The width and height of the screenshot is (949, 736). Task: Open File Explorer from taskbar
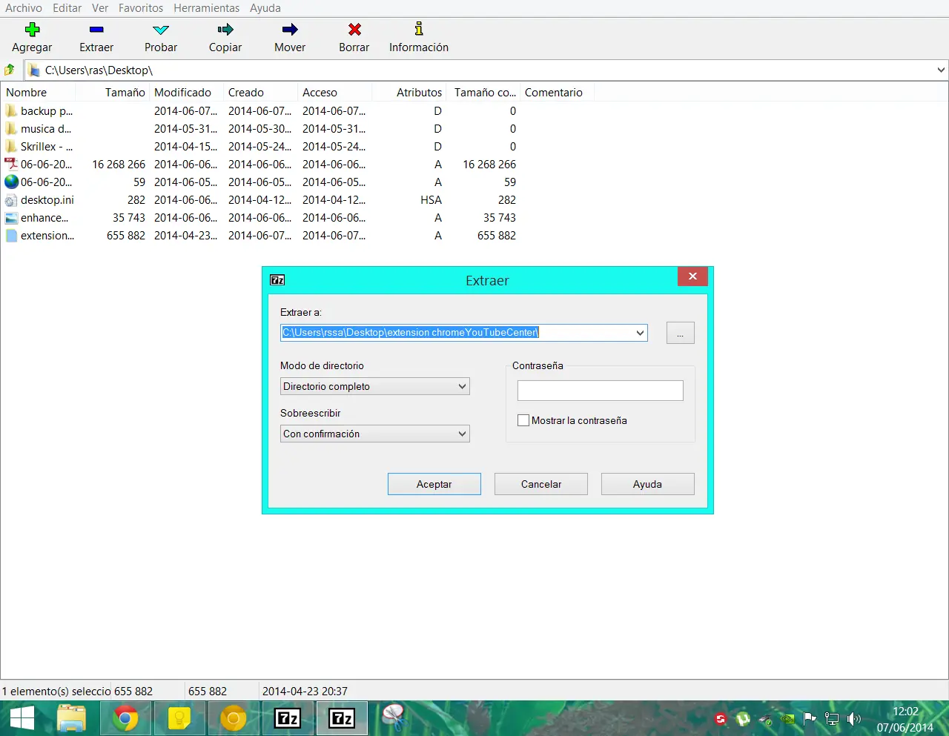click(x=71, y=718)
